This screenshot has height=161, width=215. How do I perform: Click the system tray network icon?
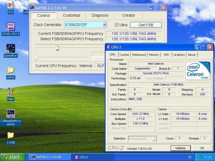point(200,157)
